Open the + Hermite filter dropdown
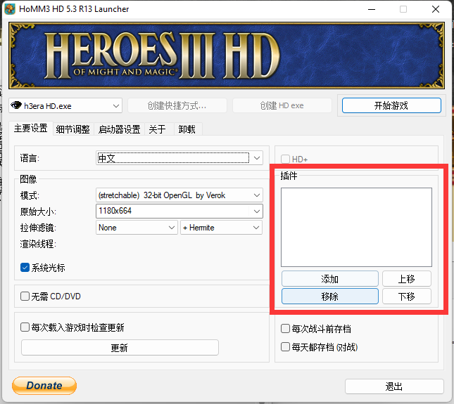This screenshot has width=454, height=404. pyautogui.click(x=221, y=228)
